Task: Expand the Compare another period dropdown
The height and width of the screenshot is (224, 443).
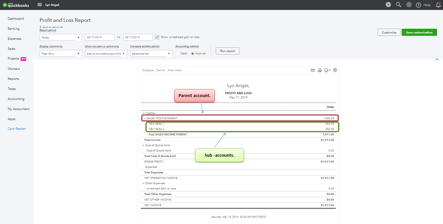Action: coord(151,53)
